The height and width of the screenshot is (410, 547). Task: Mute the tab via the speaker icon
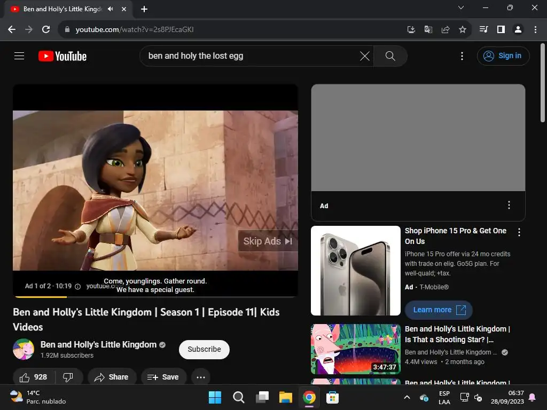pyautogui.click(x=111, y=9)
